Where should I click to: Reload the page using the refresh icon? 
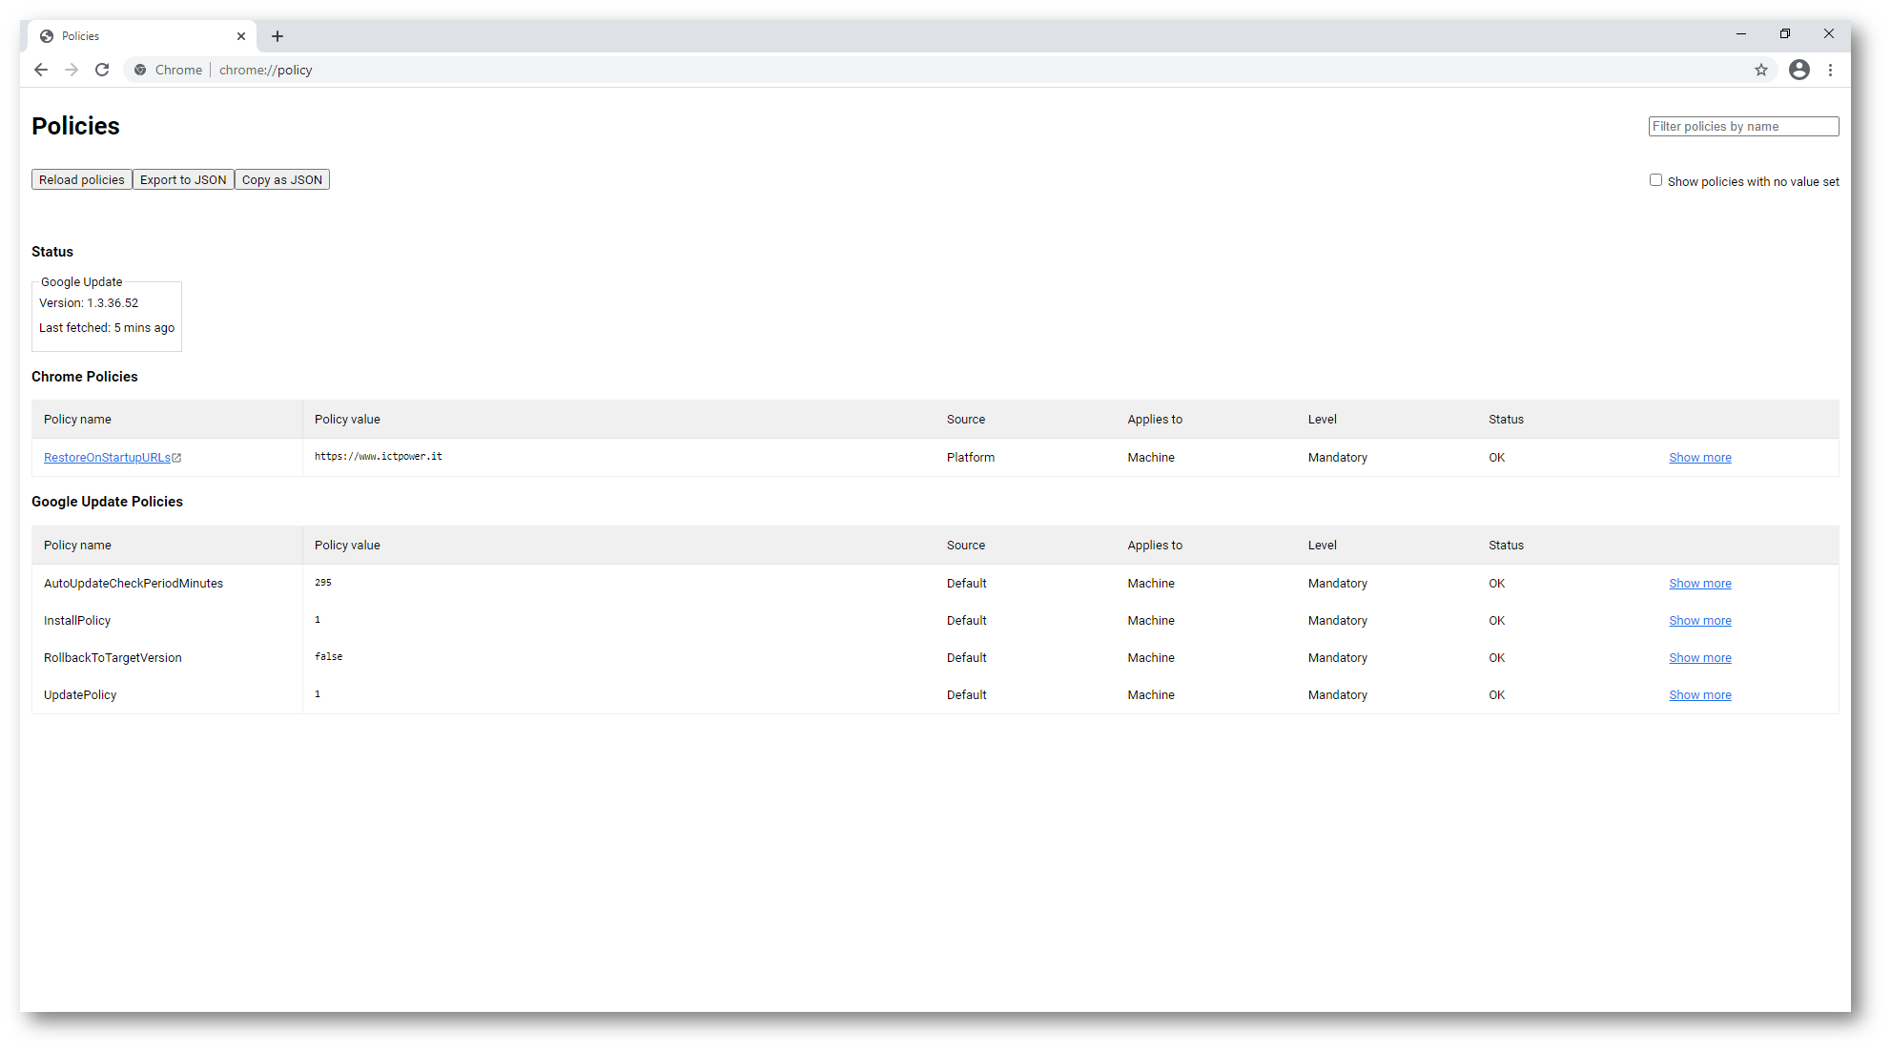click(x=102, y=70)
